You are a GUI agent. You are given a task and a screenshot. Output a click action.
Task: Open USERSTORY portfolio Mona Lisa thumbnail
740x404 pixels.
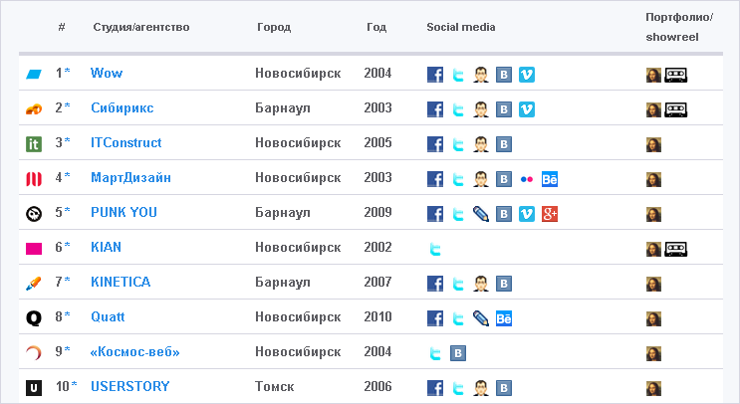(x=653, y=388)
